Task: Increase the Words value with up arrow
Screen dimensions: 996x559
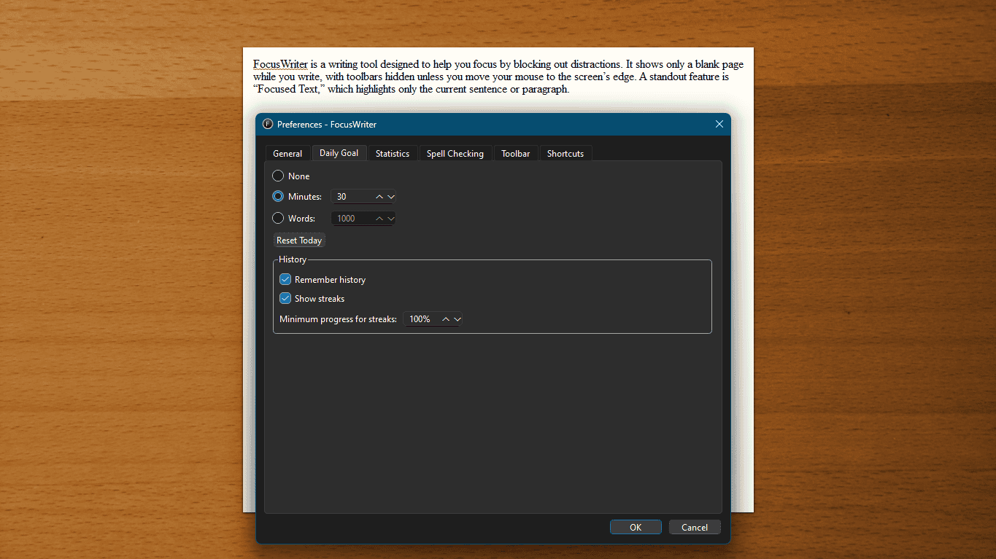Action: point(379,219)
